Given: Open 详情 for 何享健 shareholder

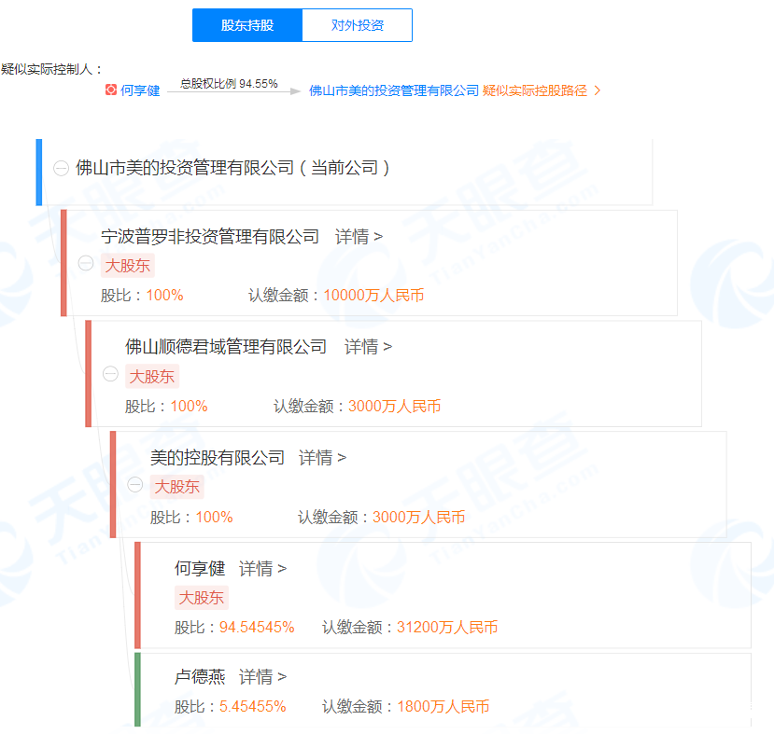Looking at the screenshot, I should tap(262, 569).
